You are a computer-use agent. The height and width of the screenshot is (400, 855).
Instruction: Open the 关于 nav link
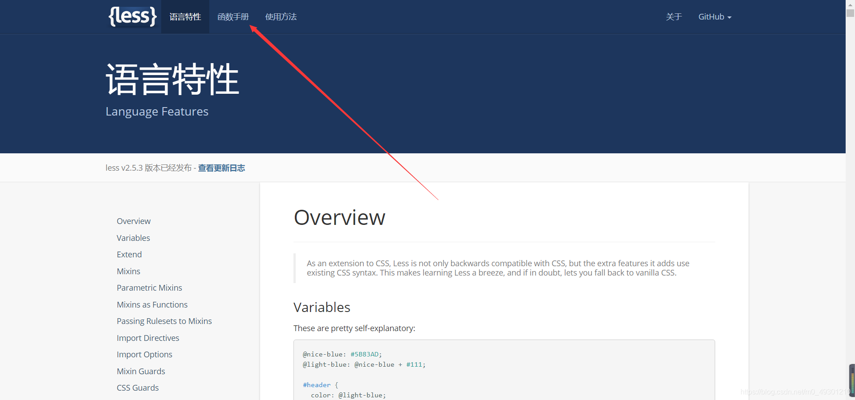674,17
